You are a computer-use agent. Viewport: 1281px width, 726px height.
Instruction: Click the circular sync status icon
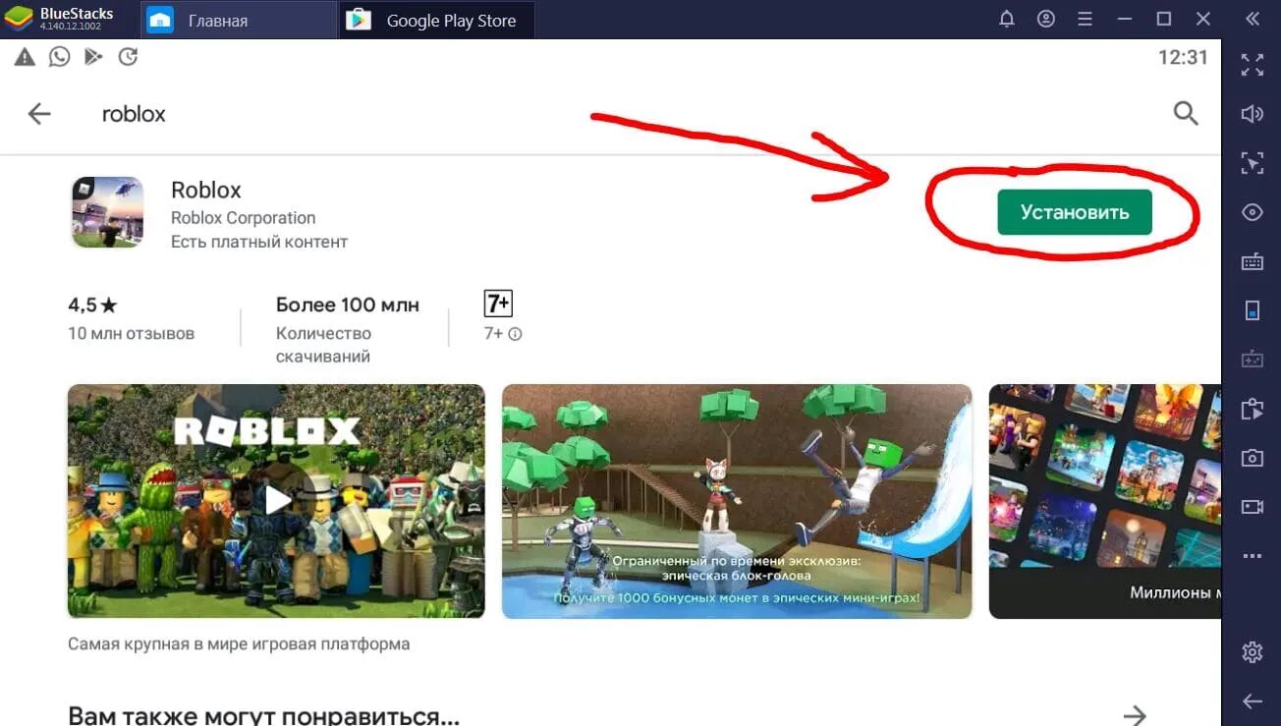click(128, 57)
